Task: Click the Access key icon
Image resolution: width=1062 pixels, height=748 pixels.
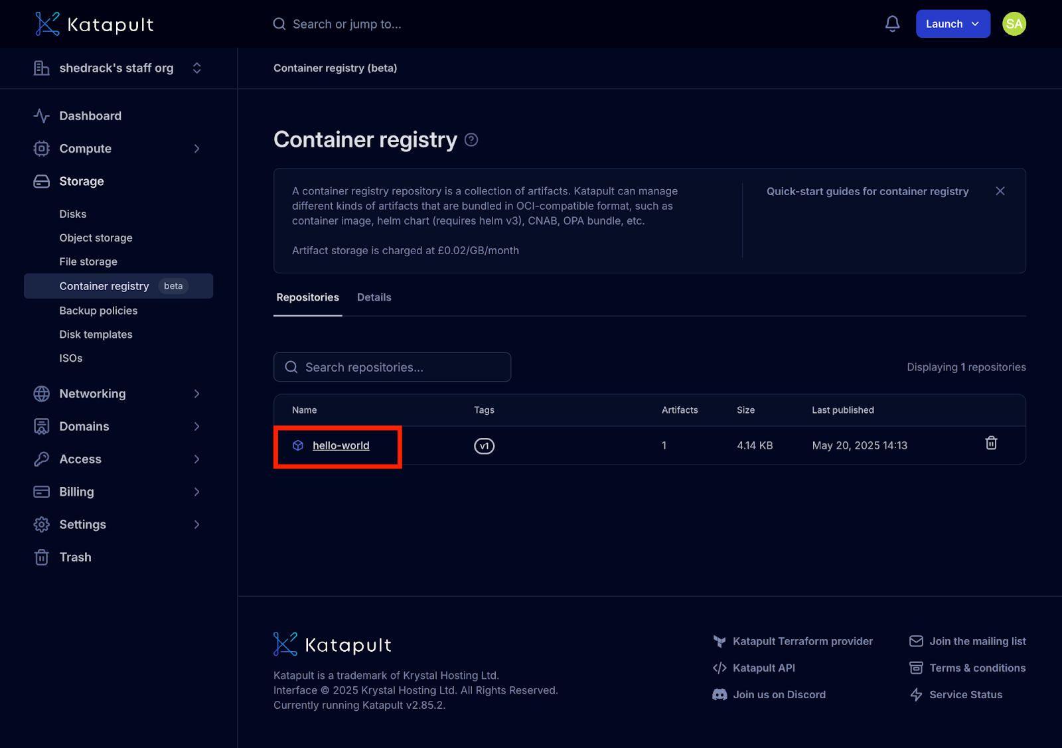Action: [41, 459]
